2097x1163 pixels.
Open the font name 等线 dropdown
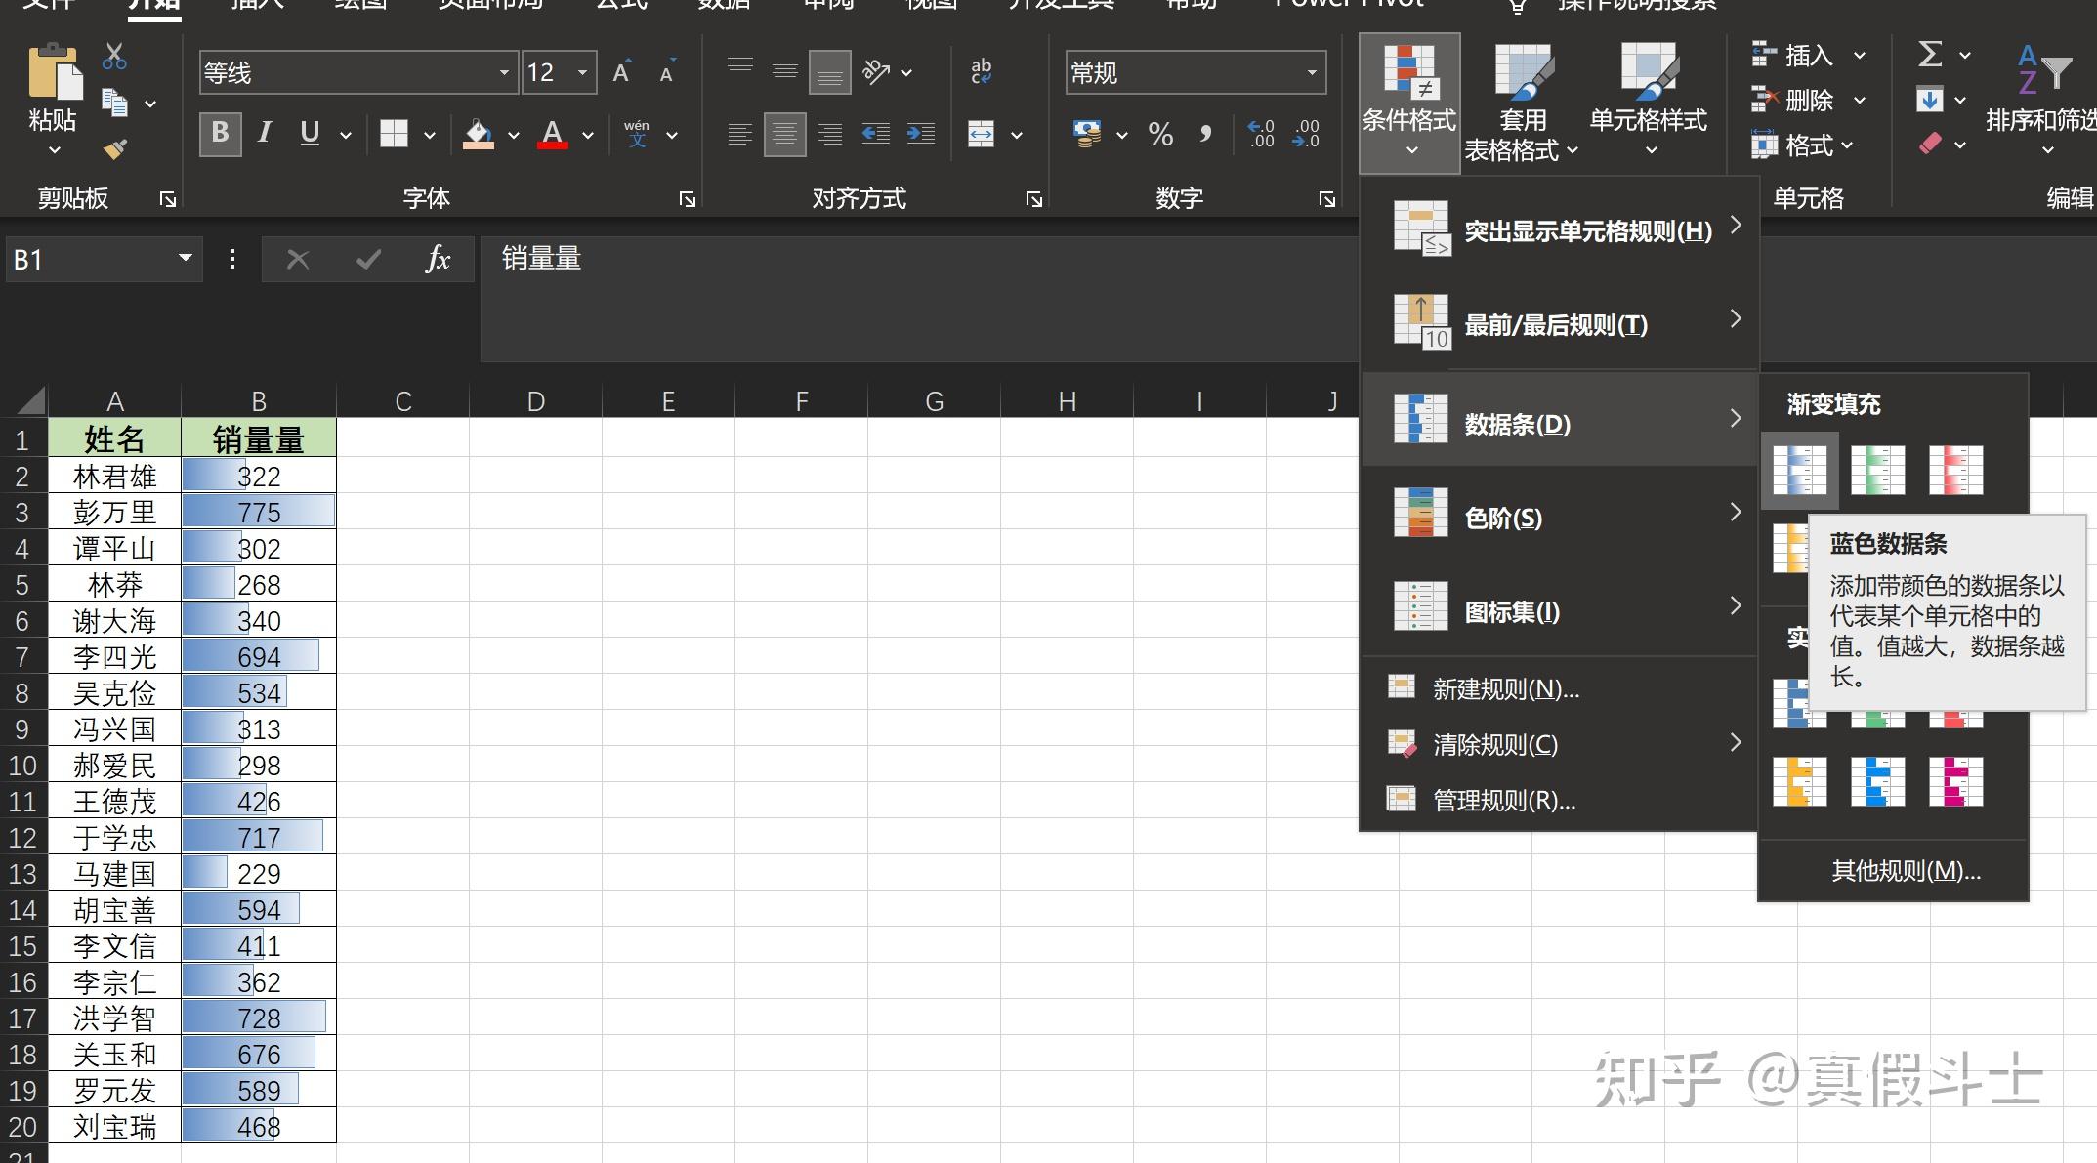pyautogui.click(x=504, y=72)
